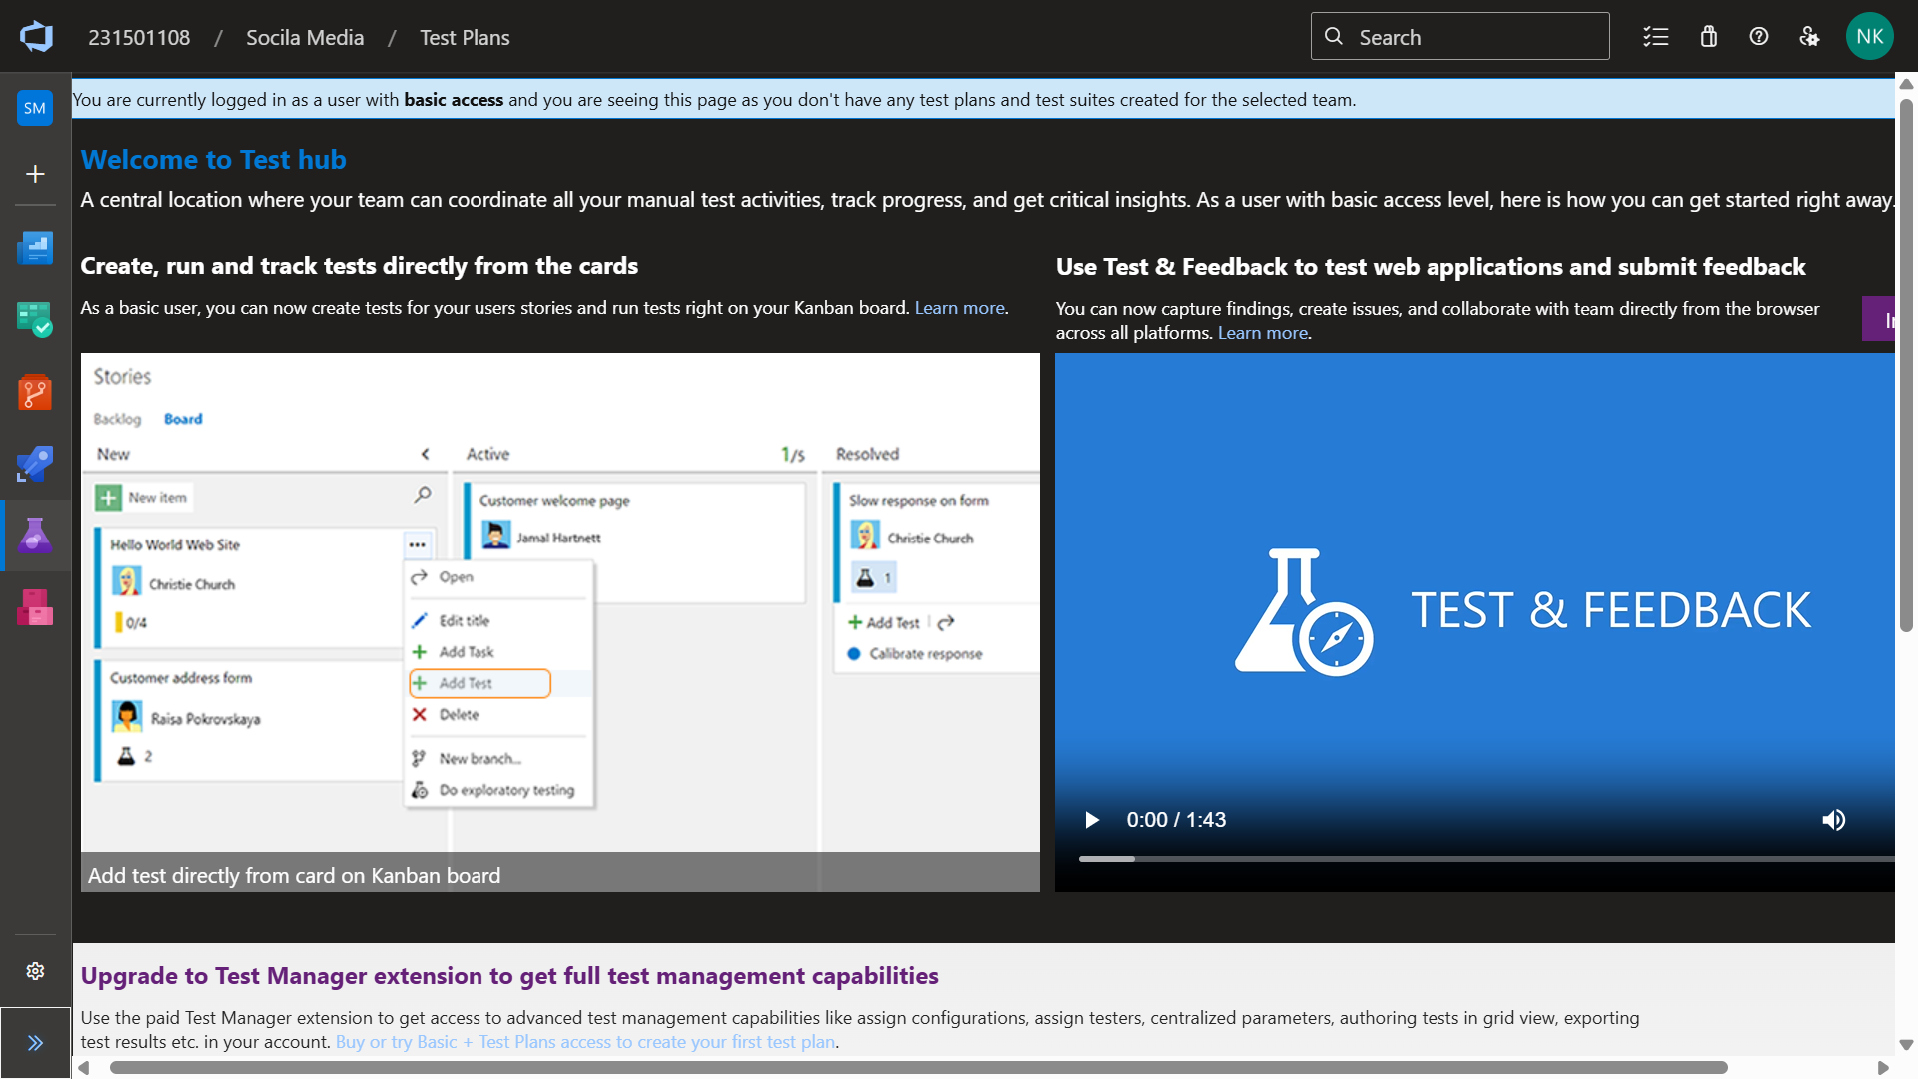Go to Socila Media breadcrumb

coord(305,38)
